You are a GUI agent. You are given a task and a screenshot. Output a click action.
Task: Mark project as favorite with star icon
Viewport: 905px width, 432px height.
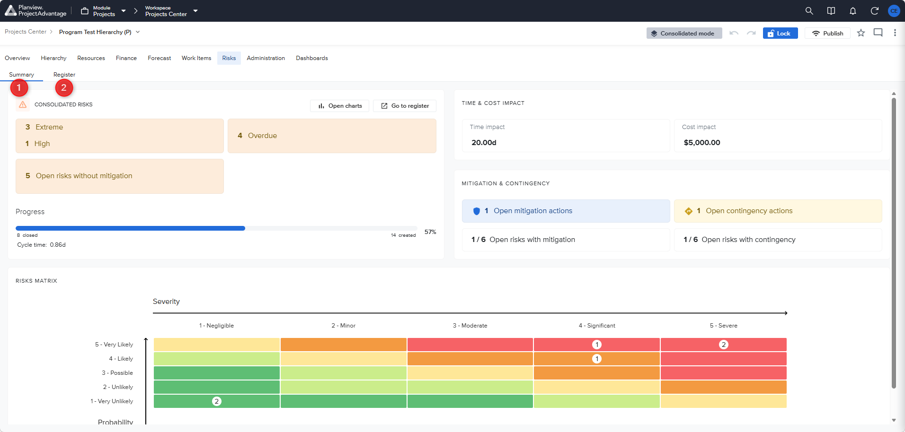[x=861, y=33]
